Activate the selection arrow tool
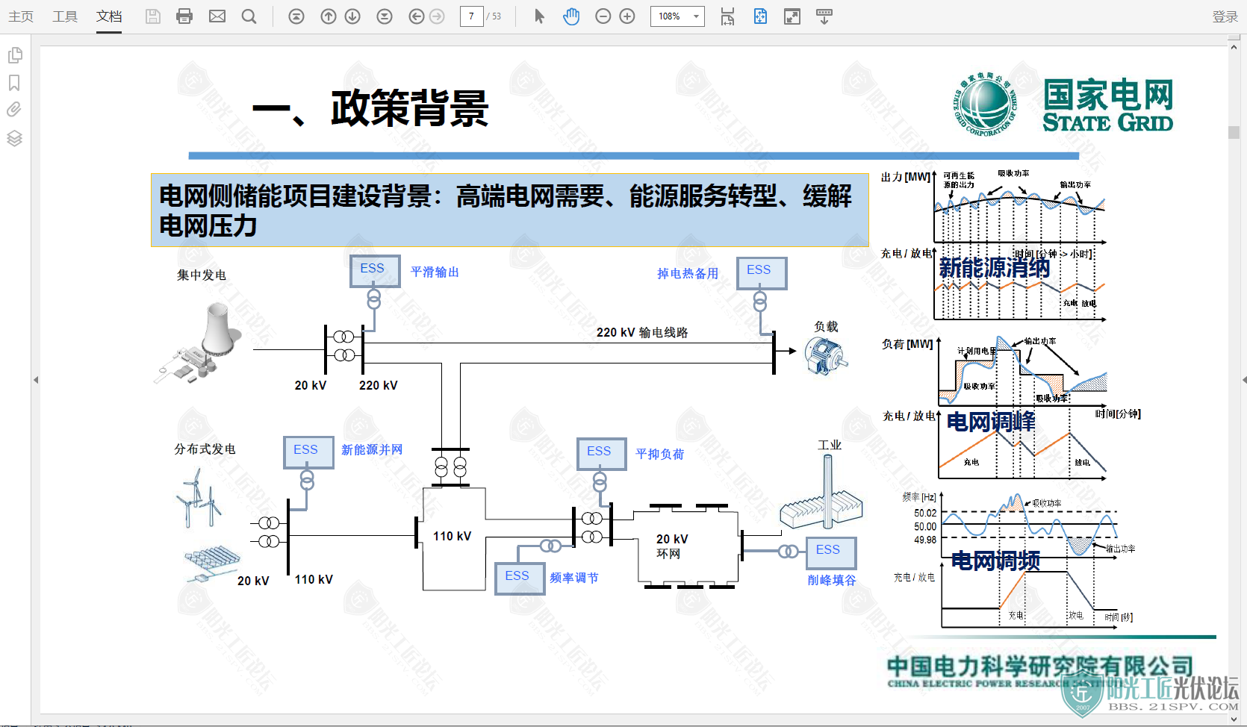The height and width of the screenshot is (727, 1247). tap(539, 16)
